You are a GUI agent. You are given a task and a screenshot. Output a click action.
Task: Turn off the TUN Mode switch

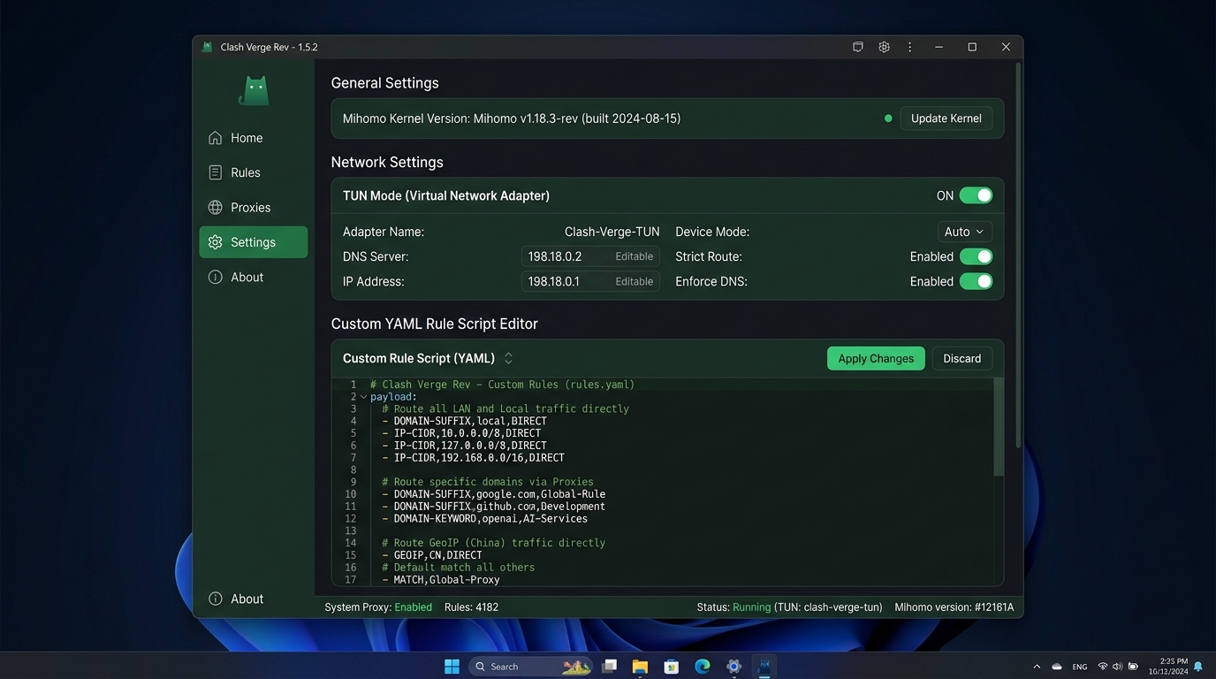(x=976, y=195)
